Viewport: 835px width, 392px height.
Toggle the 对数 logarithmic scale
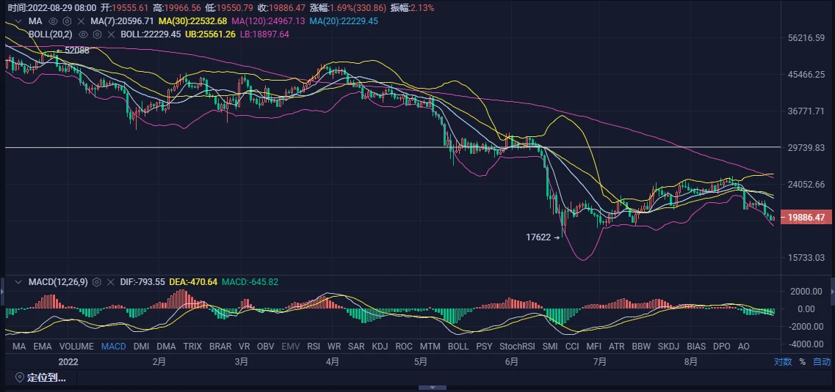[x=783, y=362]
